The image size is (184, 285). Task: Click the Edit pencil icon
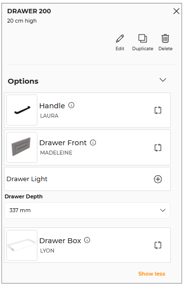coord(120,38)
